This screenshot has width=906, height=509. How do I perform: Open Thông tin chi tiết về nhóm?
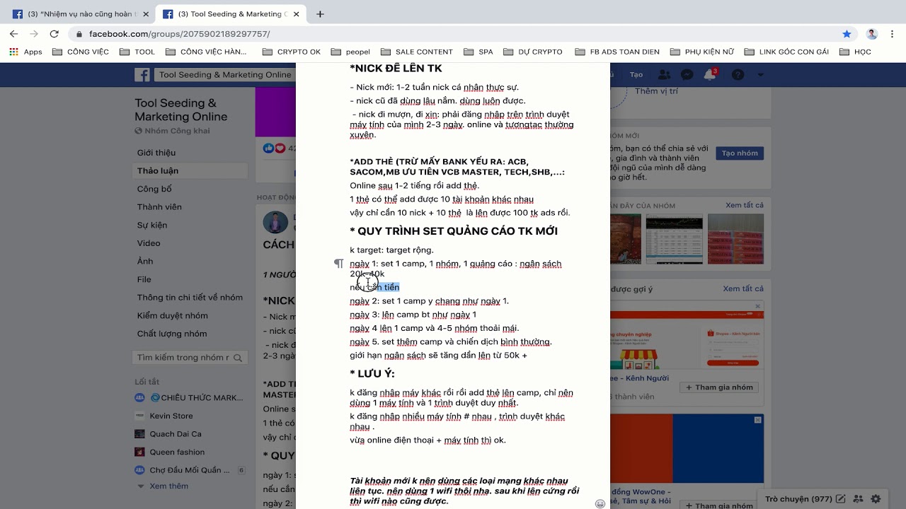coord(190,298)
